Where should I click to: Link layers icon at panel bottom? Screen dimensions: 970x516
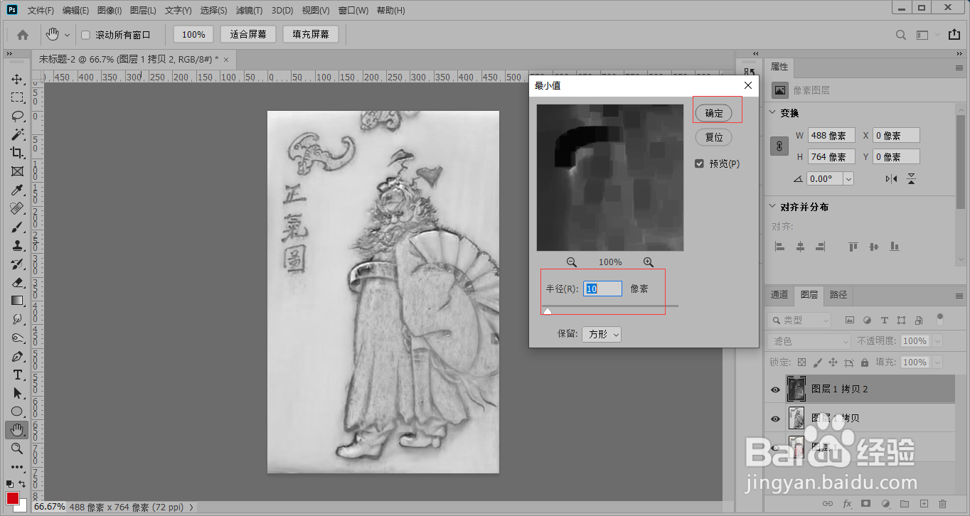coord(828,503)
